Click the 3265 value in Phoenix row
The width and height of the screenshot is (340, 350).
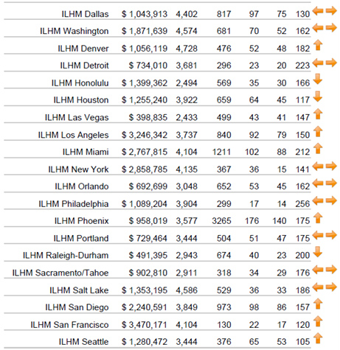point(221,221)
